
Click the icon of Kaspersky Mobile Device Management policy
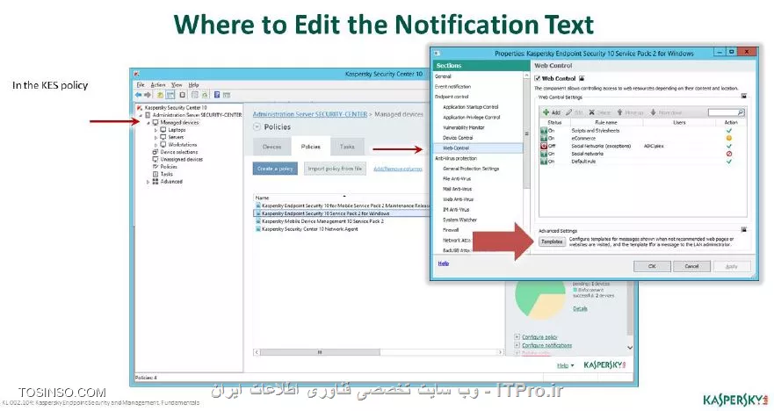257,221
